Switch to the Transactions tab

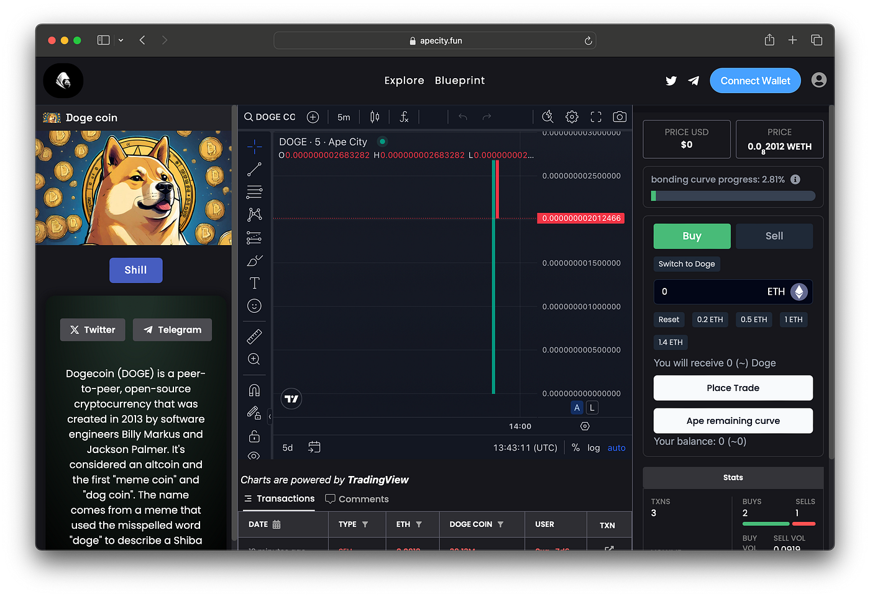(x=279, y=499)
